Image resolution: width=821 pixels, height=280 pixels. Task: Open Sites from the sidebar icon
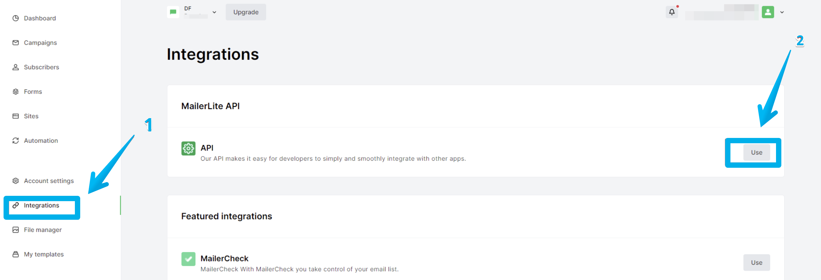(16, 116)
